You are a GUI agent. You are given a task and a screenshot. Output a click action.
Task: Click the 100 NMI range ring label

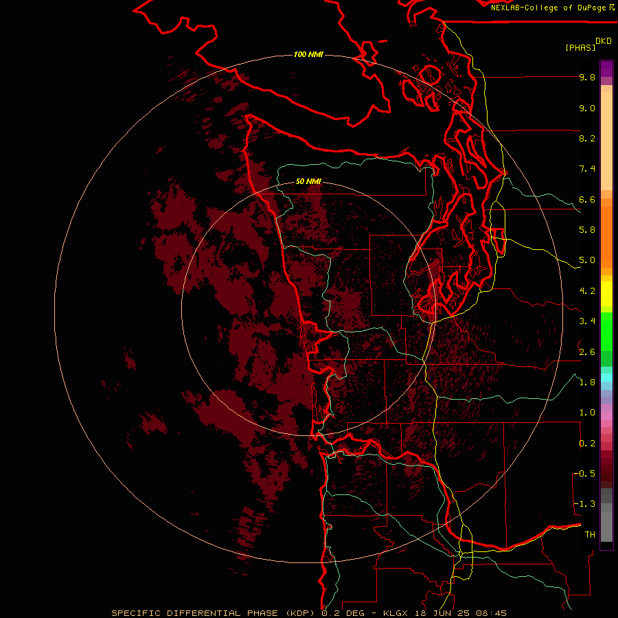pos(308,54)
